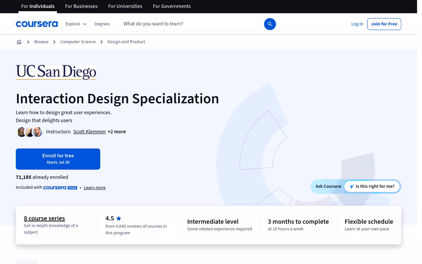
Task: Click the Coursera logo
Action: [37, 24]
